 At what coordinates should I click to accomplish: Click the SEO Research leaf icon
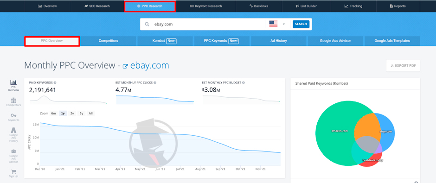86,6
